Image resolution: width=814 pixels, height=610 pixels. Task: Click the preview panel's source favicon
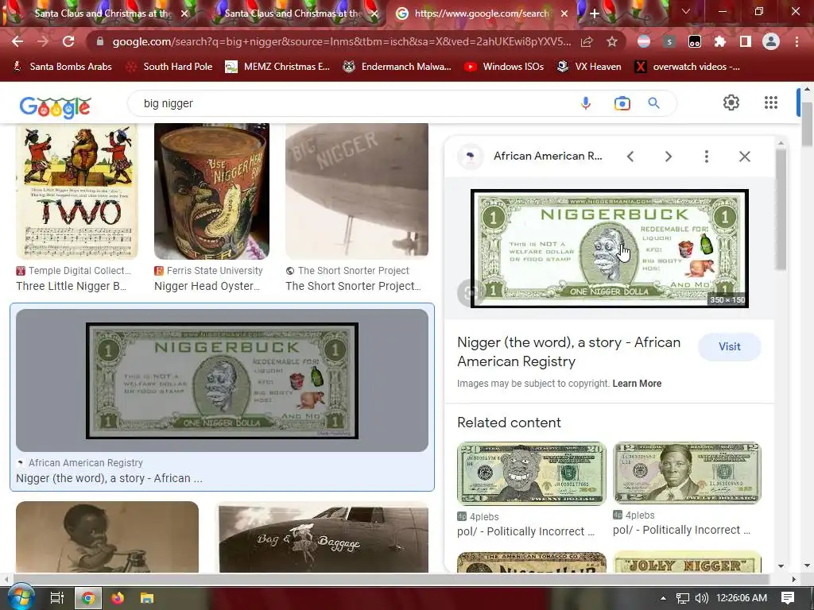coord(471,156)
